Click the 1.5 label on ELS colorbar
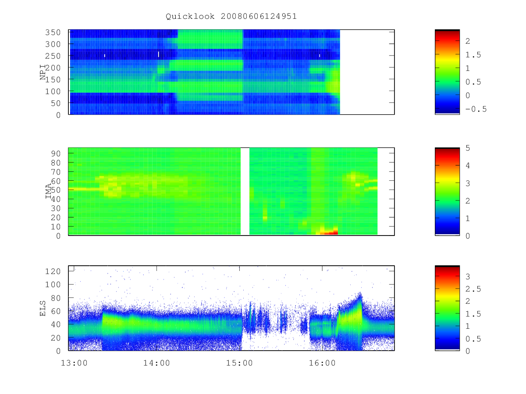 tap(473, 314)
